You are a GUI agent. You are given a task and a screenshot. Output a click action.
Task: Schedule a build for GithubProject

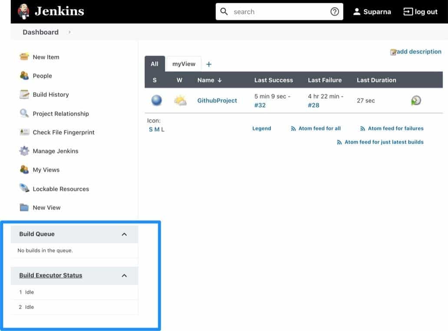415,100
